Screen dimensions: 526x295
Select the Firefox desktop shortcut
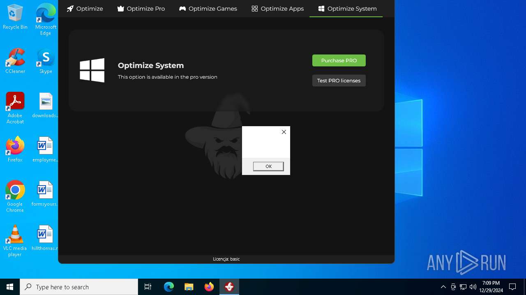click(15, 150)
